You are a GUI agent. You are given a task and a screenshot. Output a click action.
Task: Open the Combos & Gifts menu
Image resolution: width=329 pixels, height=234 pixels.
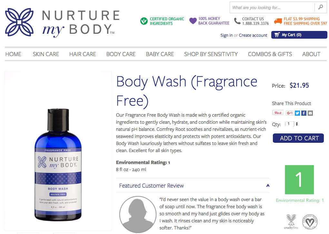(x=270, y=54)
